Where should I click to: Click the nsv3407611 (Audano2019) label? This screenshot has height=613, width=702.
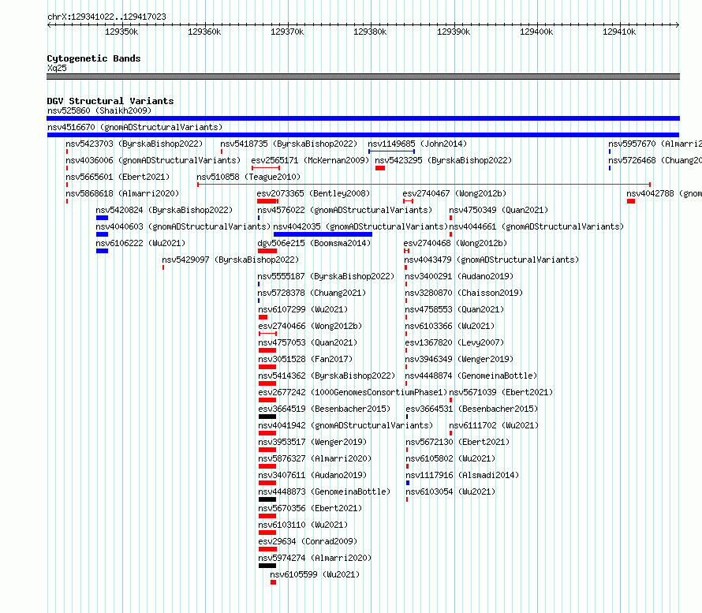pyautogui.click(x=312, y=475)
